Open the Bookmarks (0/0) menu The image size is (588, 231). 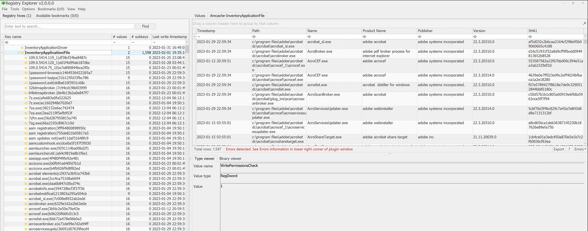click(51, 9)
